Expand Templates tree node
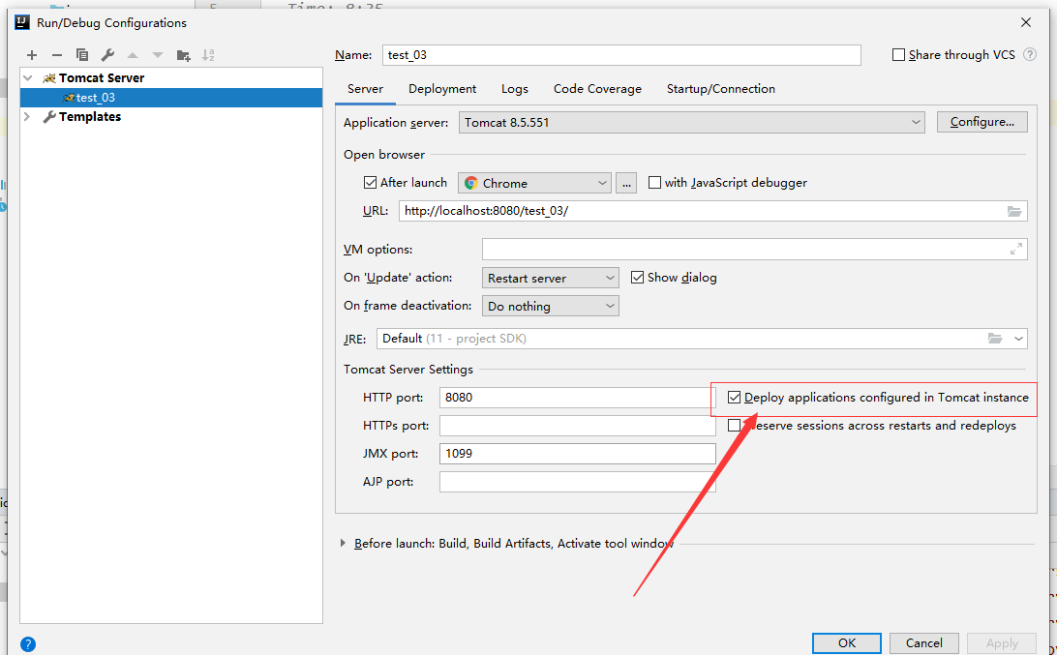 (28, 116)
